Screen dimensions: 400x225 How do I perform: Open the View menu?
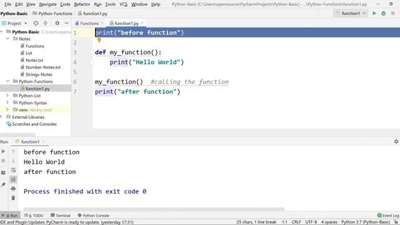point(31,4)
